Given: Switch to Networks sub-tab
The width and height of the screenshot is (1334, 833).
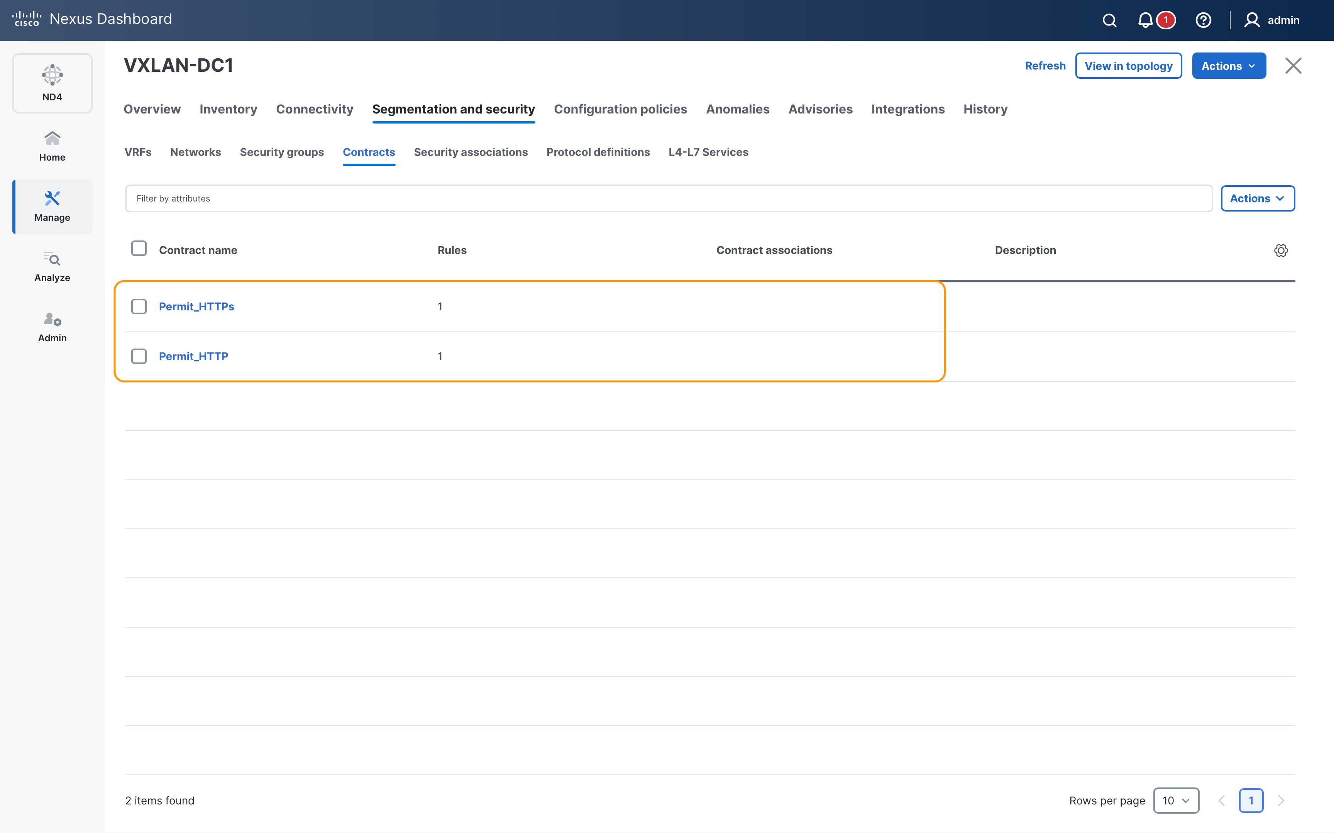Looking at the screenshot, I should (196, 152).
